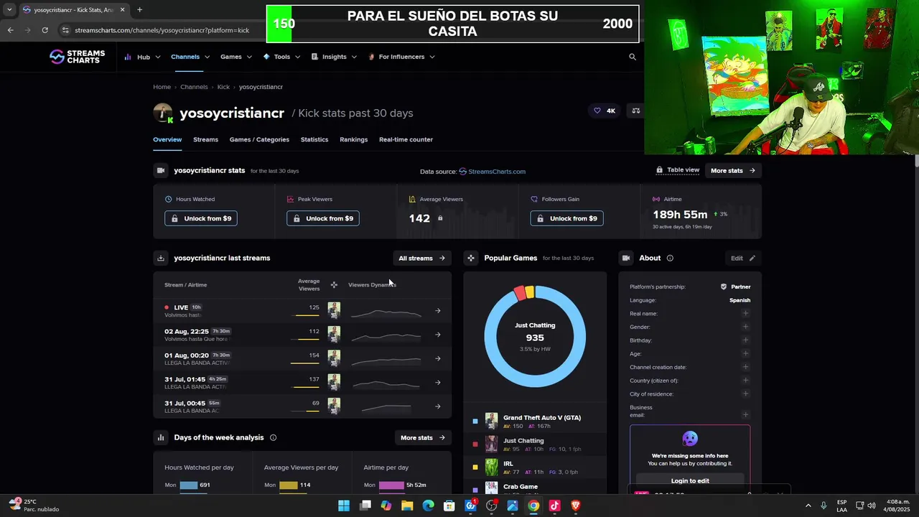Click the Login to edit button

point(690,480)
